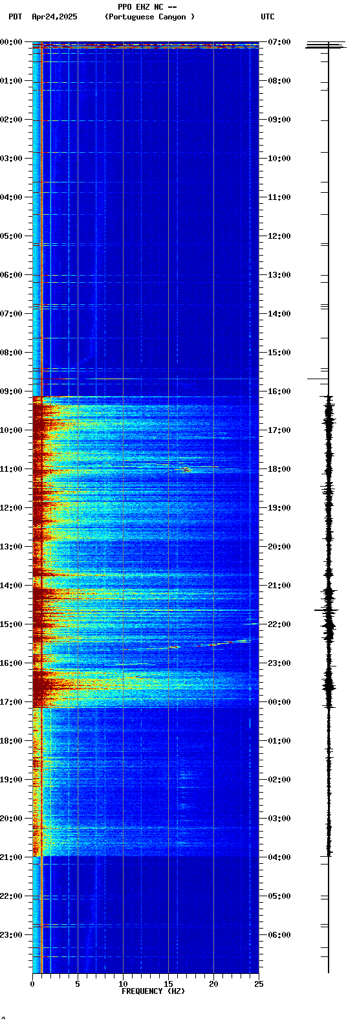Click the 'Apr24,2025' date label
Screen dimensions: 357x1025
click(x=54, y=17)
